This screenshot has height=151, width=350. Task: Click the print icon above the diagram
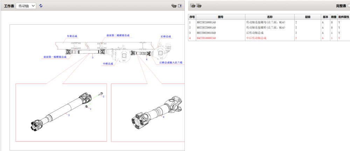pos(173,6)
